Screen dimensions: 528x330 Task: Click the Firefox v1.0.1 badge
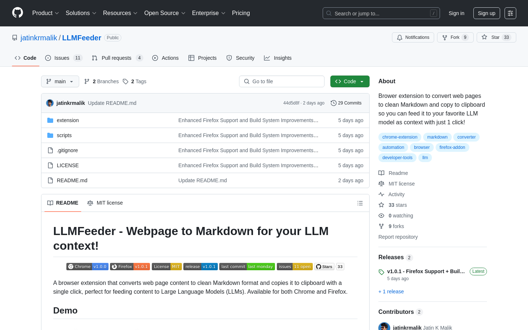click(130, 267)
